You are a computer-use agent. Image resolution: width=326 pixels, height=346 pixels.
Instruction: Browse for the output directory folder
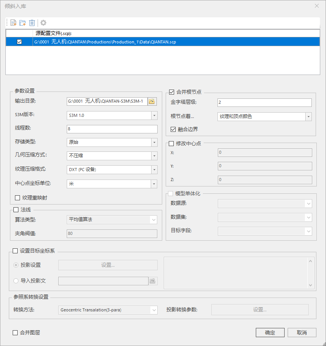152,101
